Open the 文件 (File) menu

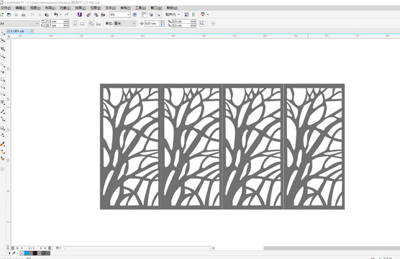(6, 8)
